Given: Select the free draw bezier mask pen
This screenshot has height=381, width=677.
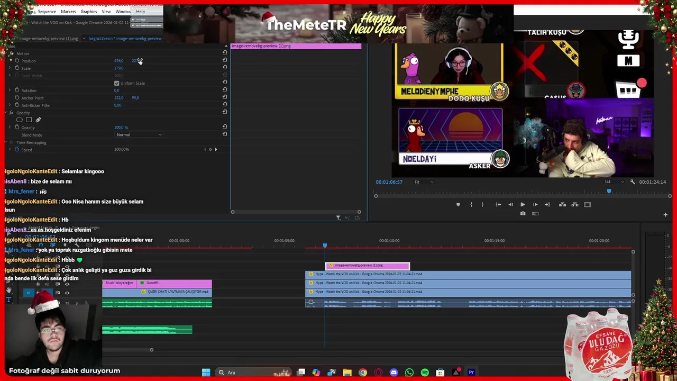Looking at the screenshot, I should 38,120.
